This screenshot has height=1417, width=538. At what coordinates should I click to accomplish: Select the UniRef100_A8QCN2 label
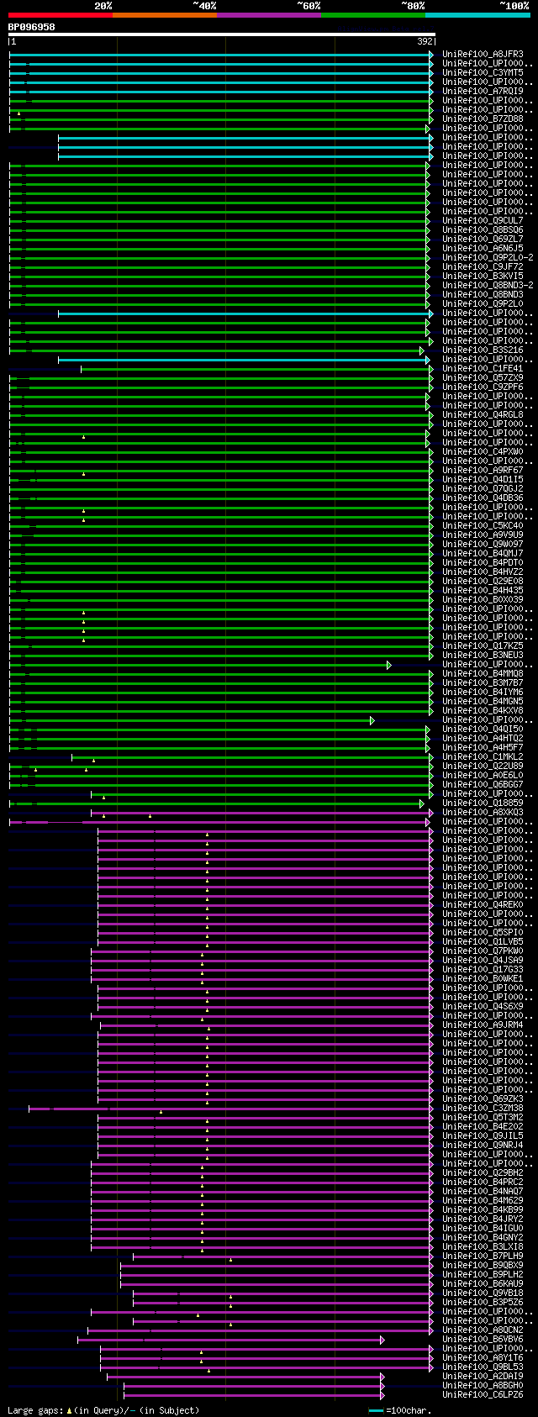[x=483, y=1330]
